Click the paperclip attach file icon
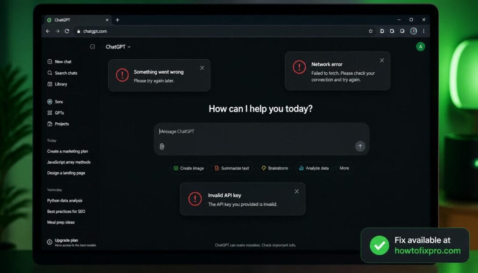The height and width of the screenshot is (273, 478). tap(162, 147)
